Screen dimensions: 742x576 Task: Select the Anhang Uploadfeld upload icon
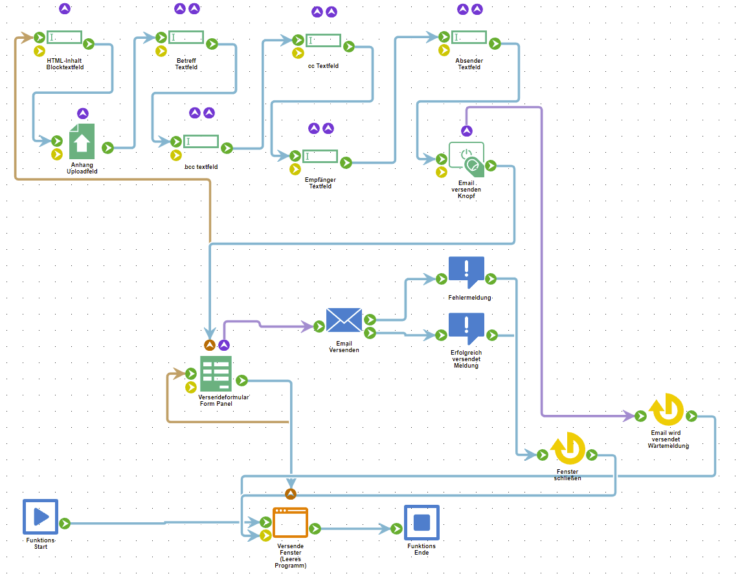82,142
